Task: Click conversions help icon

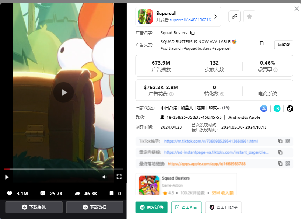Action: [222, 94]
